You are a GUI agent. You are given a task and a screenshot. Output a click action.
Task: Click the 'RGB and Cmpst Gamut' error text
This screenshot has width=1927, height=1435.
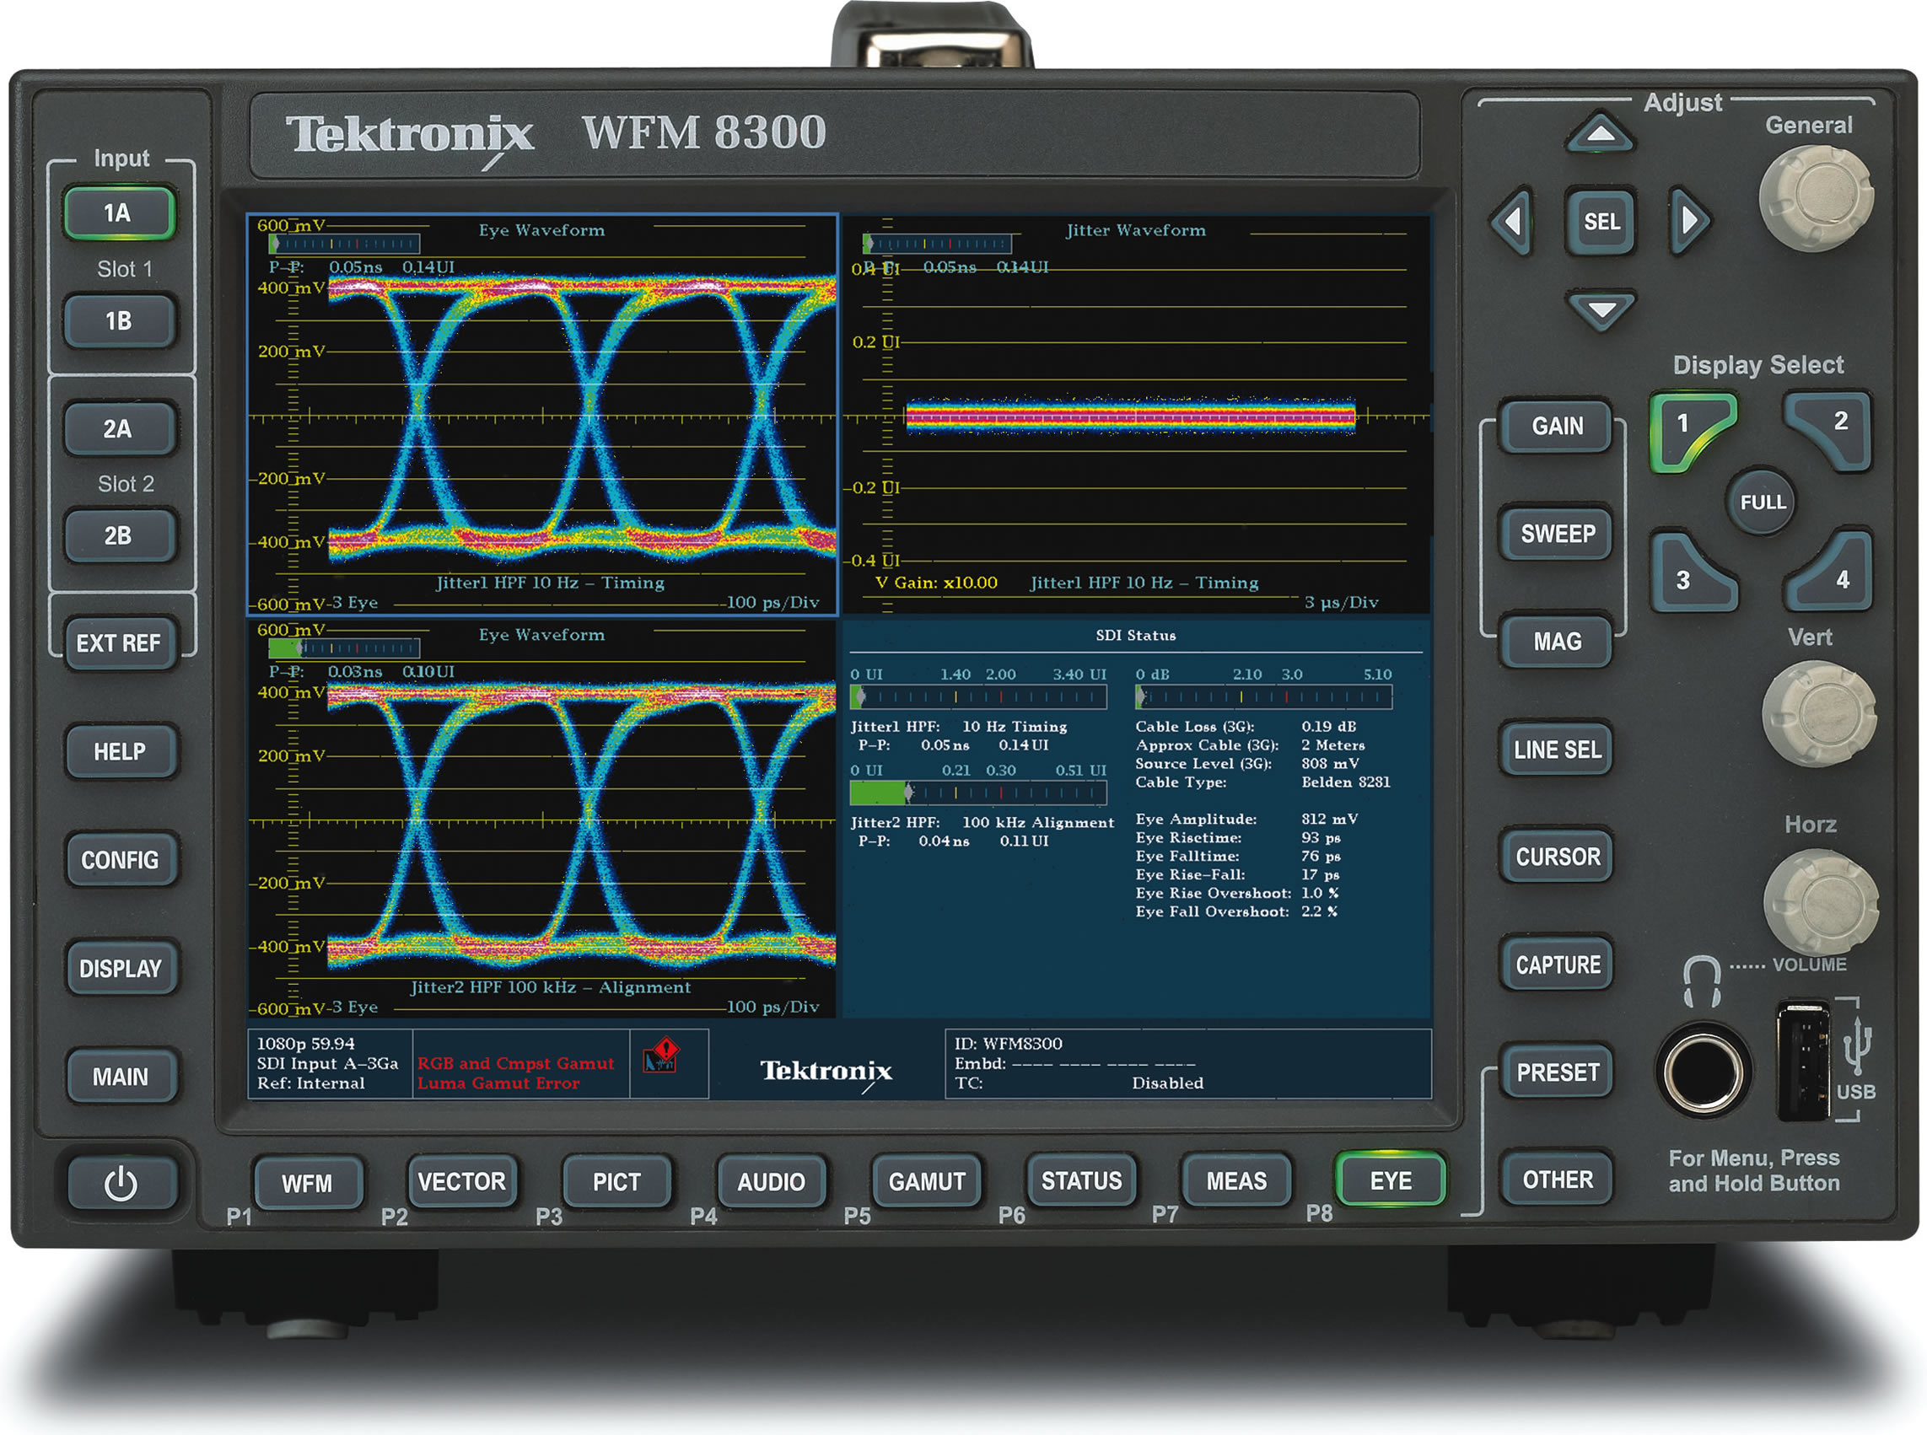[516, 1063]
